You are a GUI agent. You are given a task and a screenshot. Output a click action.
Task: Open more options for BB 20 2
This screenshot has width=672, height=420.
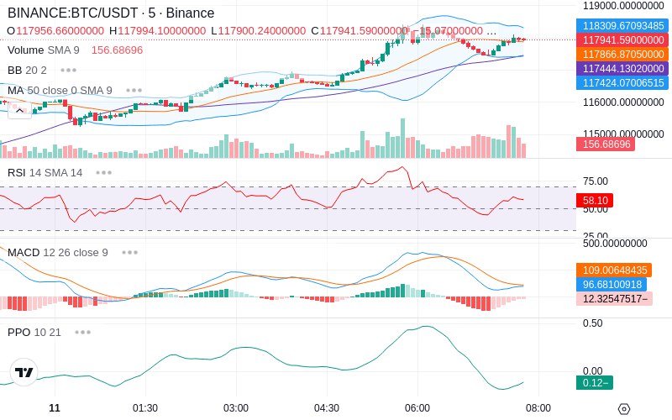click(x=69, y=71)
